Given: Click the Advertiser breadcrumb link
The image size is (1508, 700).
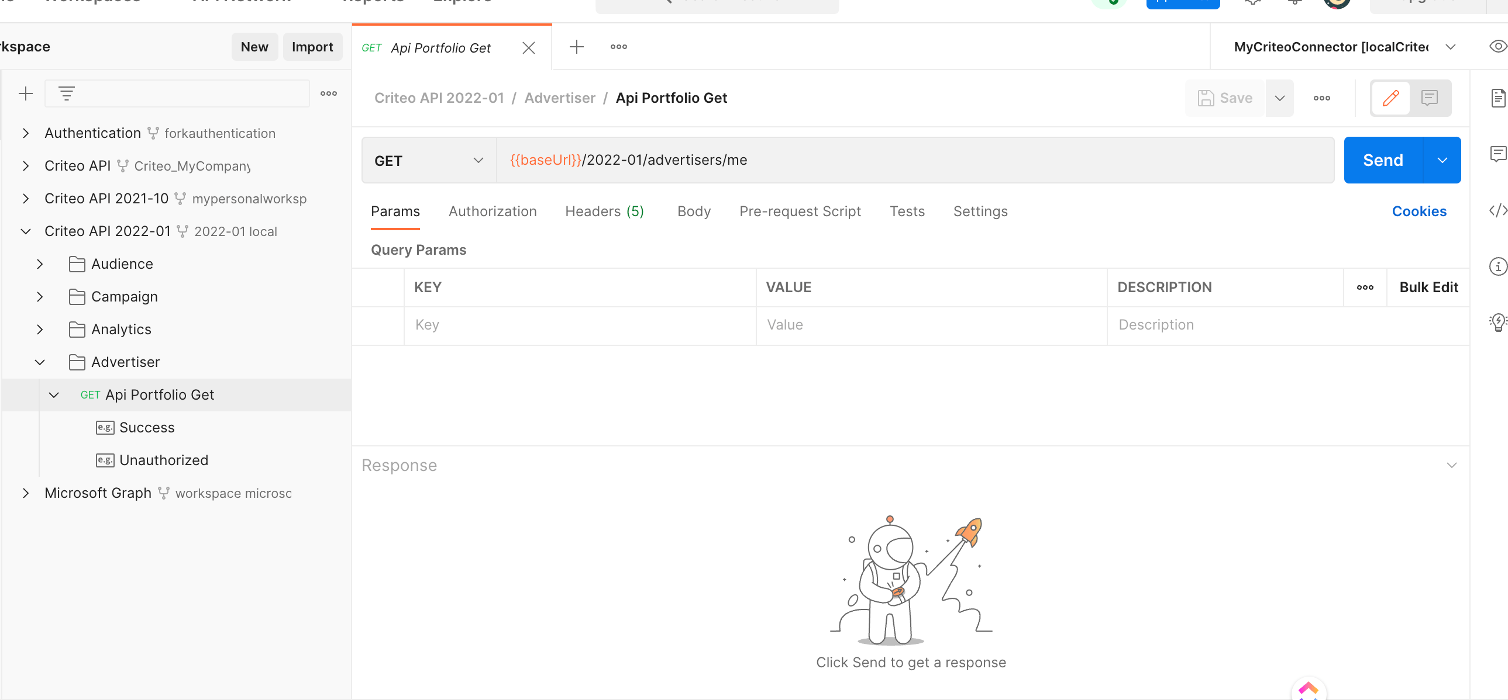Looking at the screenshot, I should coord(560,98).
